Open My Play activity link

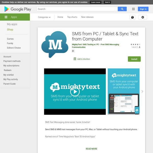click(x=11, y=79)
